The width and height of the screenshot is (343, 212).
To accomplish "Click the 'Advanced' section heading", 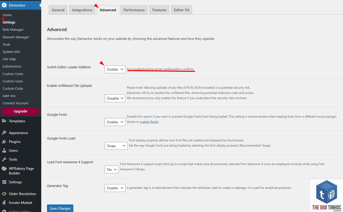I will click(57, 29).
